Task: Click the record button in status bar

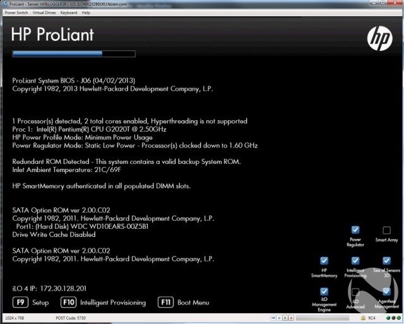Action: coord(291,318)
